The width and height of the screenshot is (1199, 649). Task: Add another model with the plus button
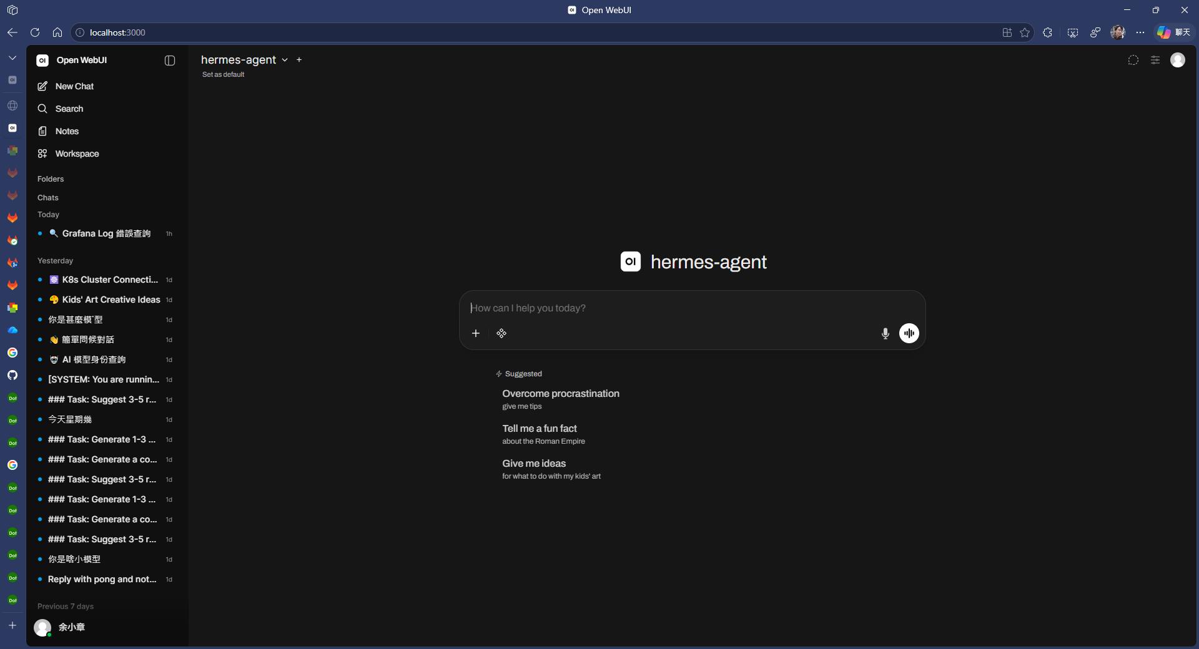click(x=299, y=60)
